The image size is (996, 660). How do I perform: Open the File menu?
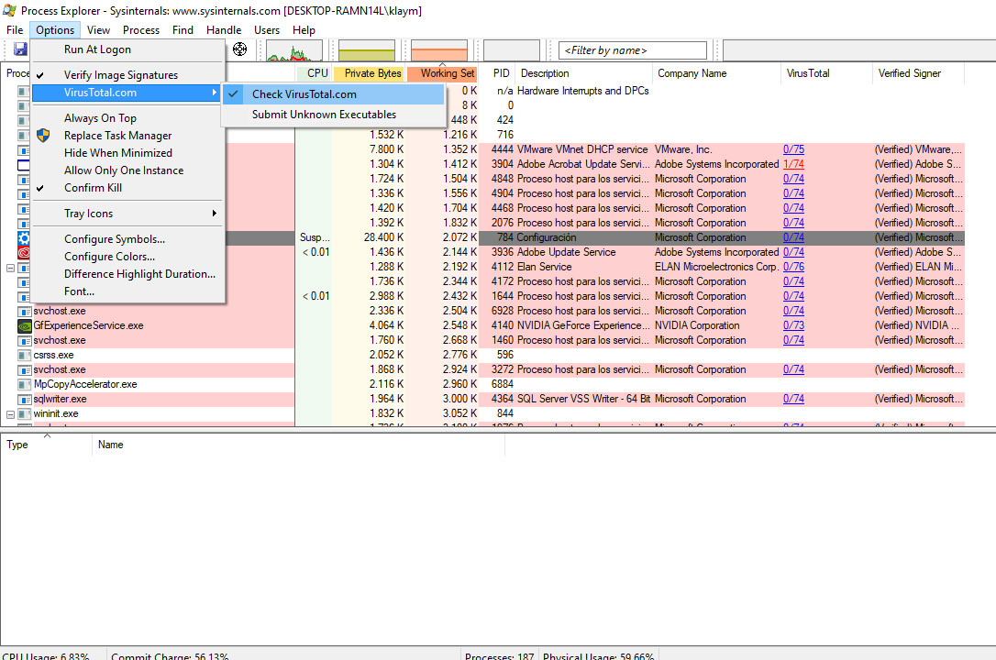[15, 30]
